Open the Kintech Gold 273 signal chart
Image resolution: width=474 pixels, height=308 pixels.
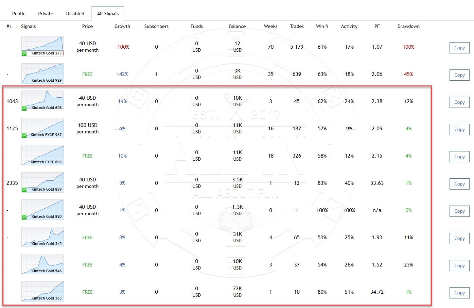click(42, 46)
